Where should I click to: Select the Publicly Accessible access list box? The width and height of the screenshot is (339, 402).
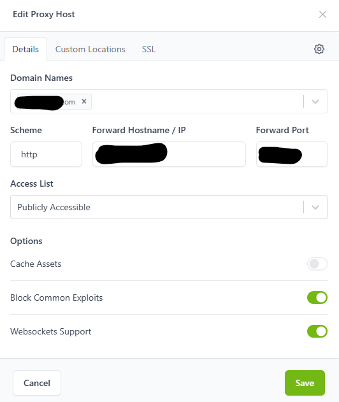tap(169, 207)
